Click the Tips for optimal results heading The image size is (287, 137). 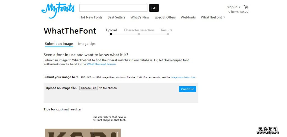point(63,109)
